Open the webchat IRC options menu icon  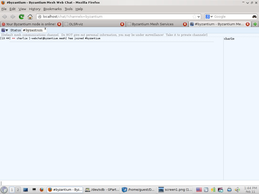click(x=5, y=30)
